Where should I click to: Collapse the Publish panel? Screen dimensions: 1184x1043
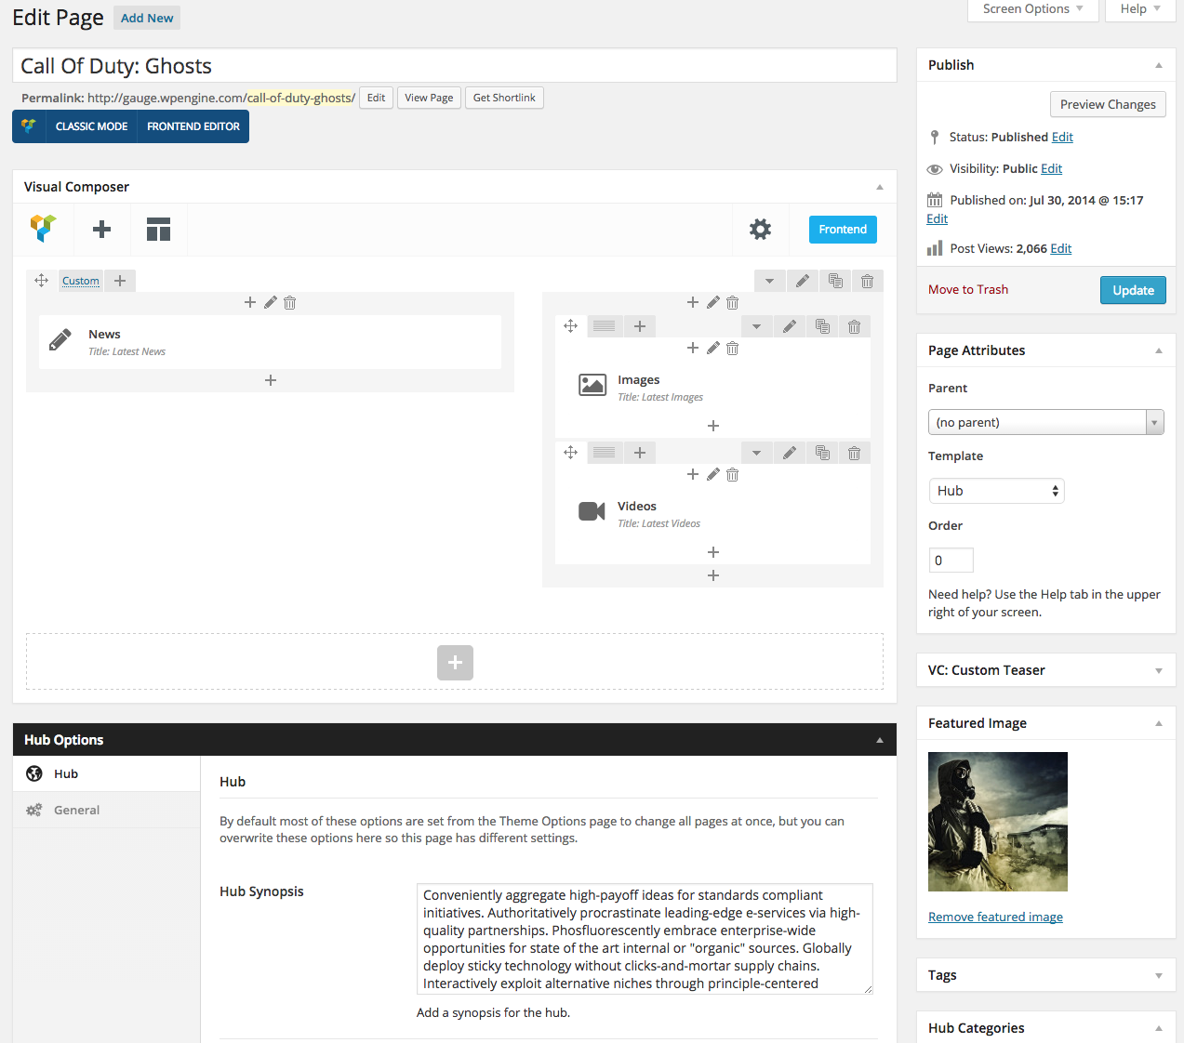pos(1158,65)
